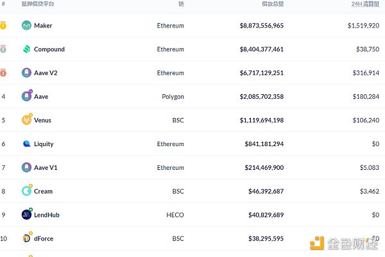The image size is (385, 257).
Task: Click the gold first-place medal icon
Action: [3, 25]
